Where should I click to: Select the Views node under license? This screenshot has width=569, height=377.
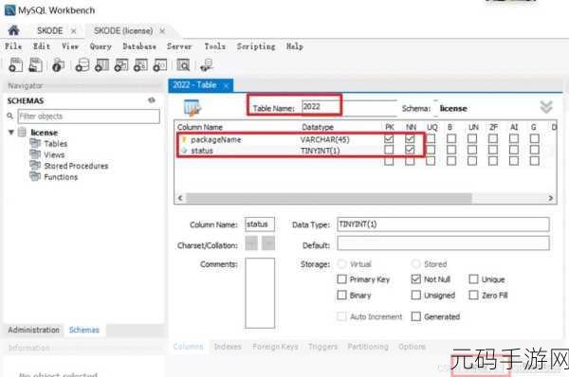(54, 154)
